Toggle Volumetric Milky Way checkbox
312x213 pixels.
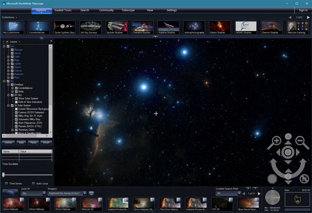coord(16,120)
